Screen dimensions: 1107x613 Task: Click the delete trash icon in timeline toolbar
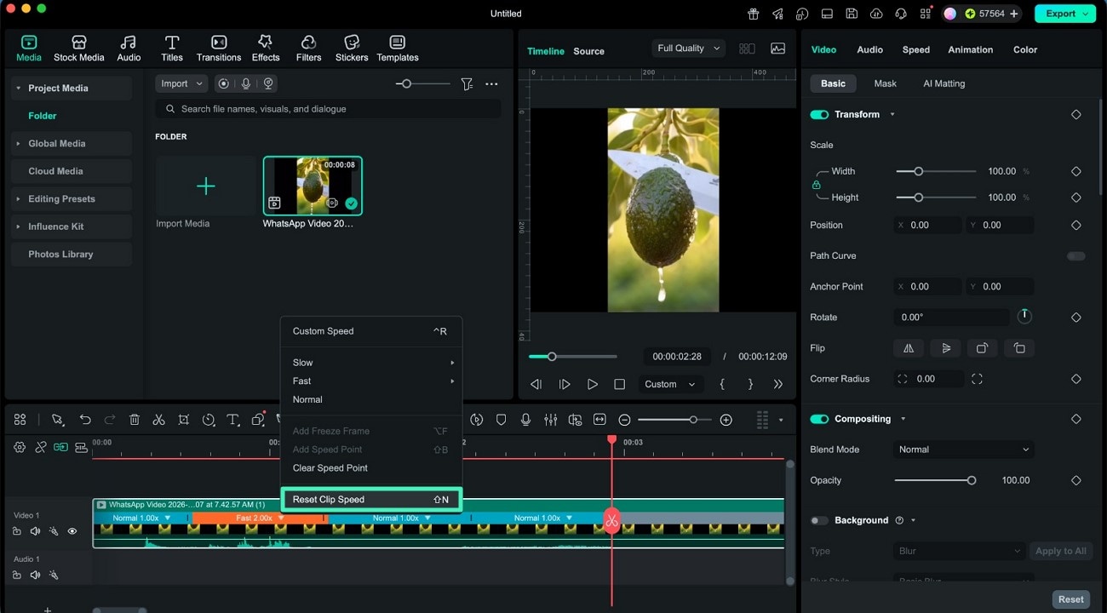(x=135, y=420)
